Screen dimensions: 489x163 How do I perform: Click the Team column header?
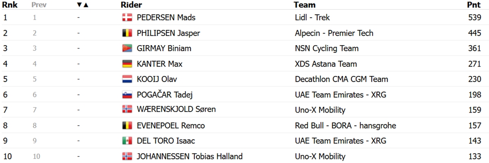(x=304, y=5)
